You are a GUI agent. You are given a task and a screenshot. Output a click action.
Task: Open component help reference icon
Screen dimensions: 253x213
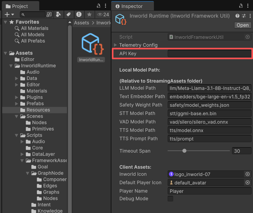coord(237,16)
